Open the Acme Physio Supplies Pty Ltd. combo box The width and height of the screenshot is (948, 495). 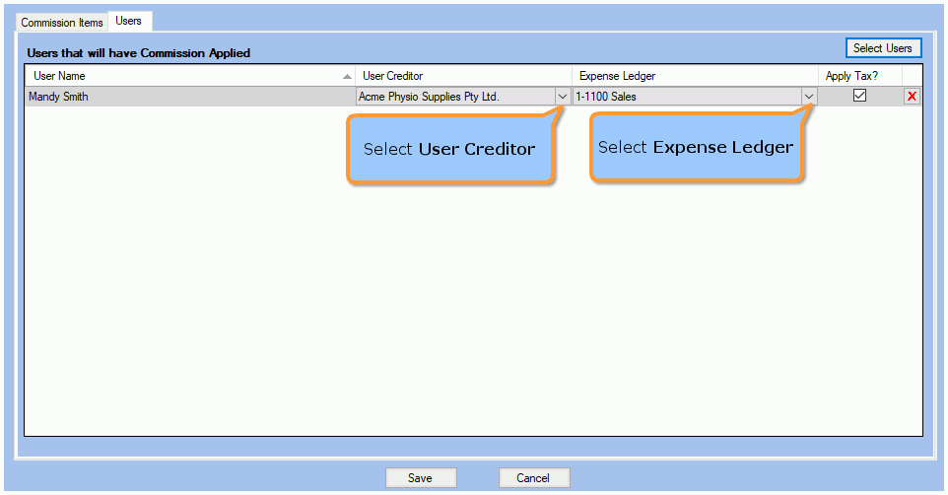point(463,97)
